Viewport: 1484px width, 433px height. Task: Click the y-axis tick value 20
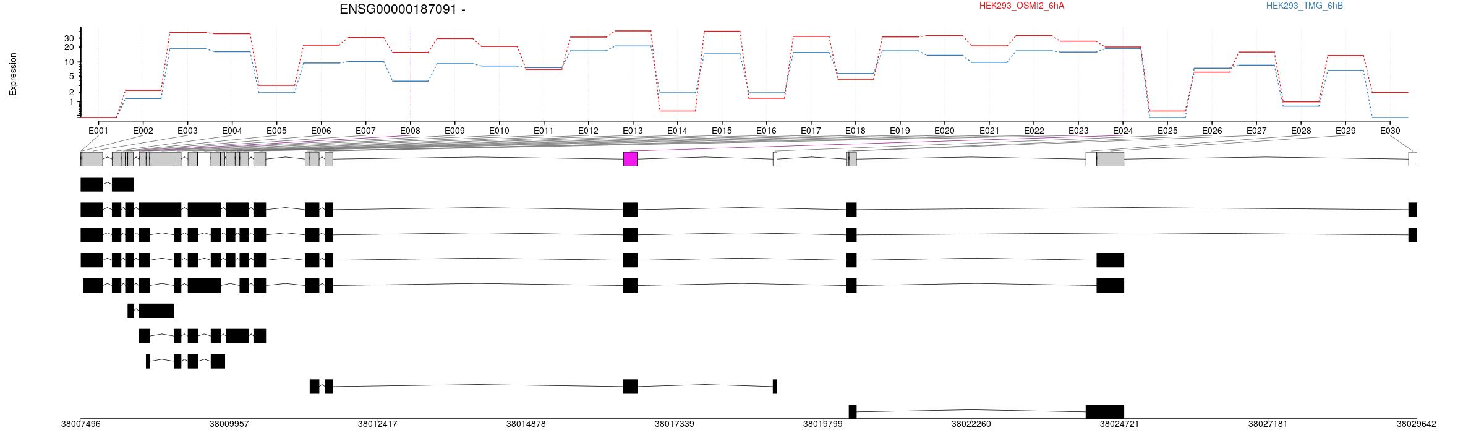(70, 47)
